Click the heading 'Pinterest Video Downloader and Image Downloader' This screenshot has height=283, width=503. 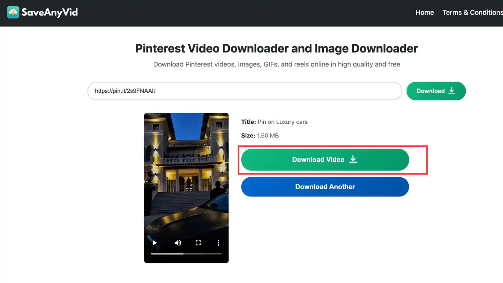pos(276,48)
